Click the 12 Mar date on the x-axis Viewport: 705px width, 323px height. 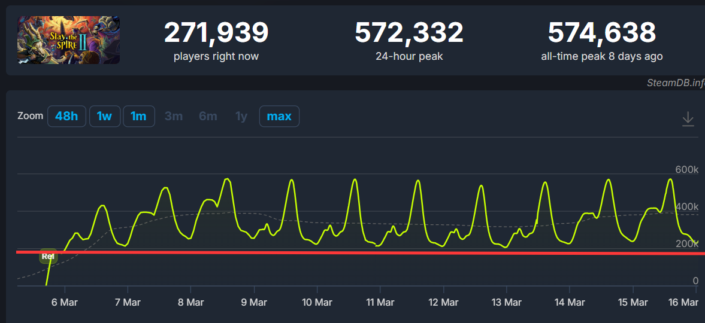tap(443, 303)
